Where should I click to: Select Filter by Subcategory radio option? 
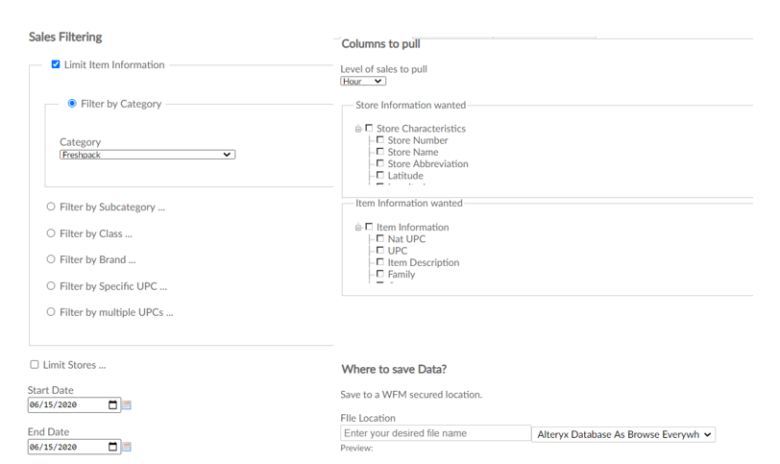point(51,207)
